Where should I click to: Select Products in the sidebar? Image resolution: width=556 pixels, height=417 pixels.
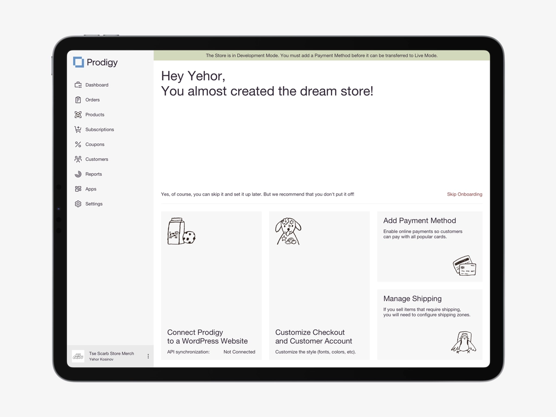[95, 114]
